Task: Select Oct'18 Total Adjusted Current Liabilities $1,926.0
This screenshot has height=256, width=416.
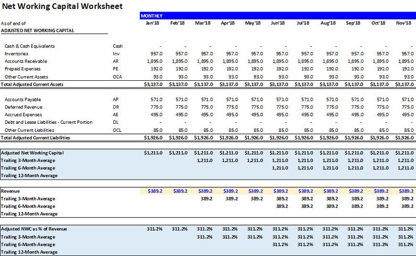Action: (x=379, y=138)
